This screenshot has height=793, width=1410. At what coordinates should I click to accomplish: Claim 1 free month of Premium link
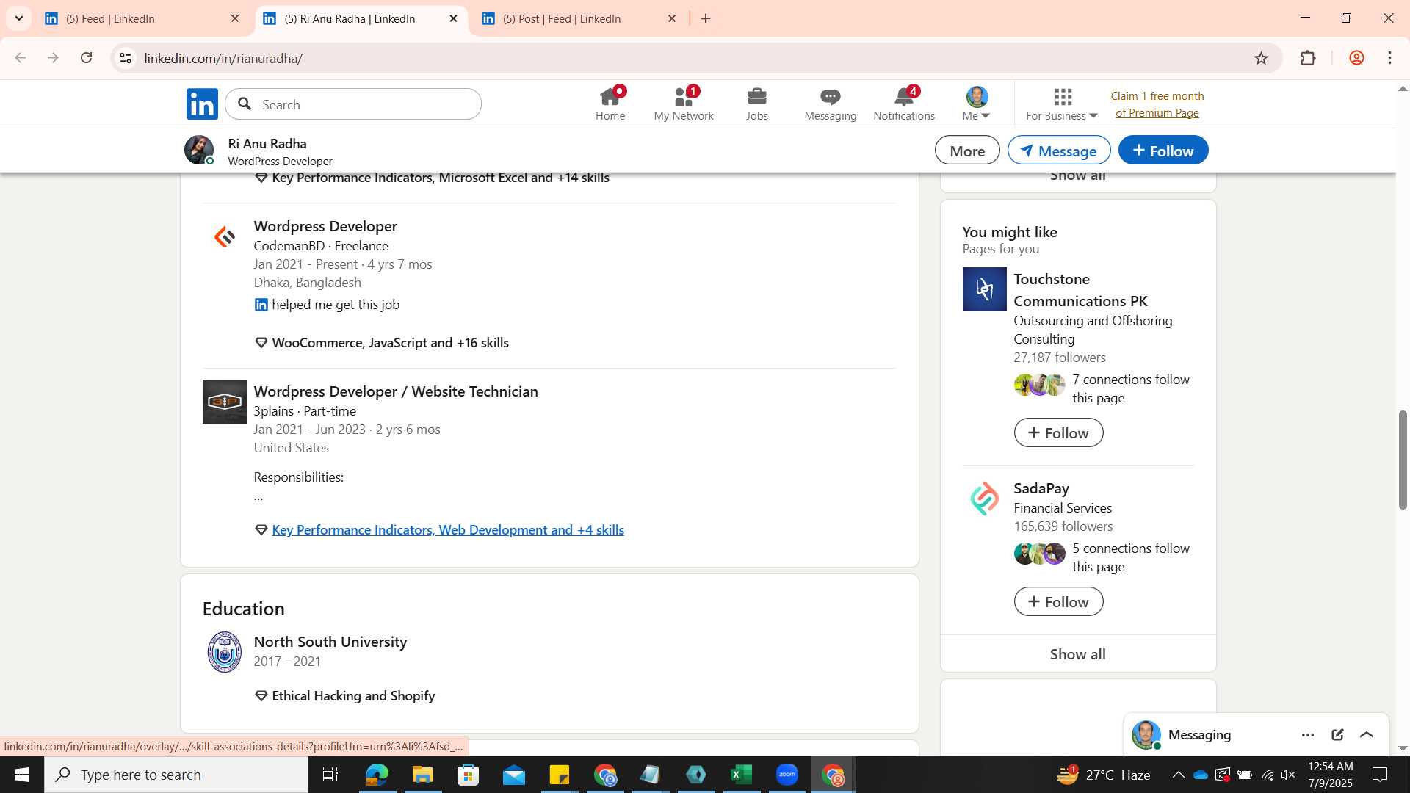1157,104
